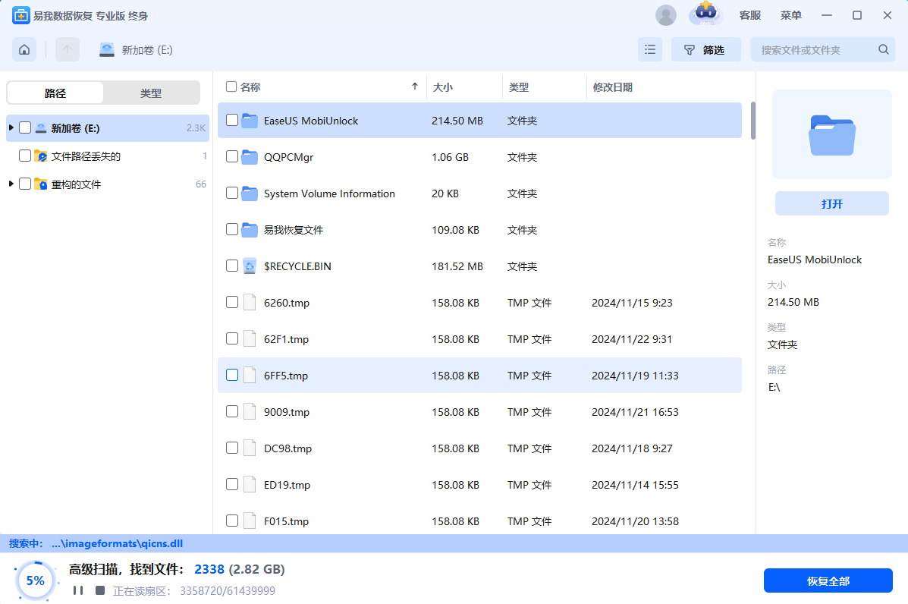This screenshot has width=908, height=604.
Task: Check the $RECYCLE.BIN checkbox
Action: click(x=231, y=266)
